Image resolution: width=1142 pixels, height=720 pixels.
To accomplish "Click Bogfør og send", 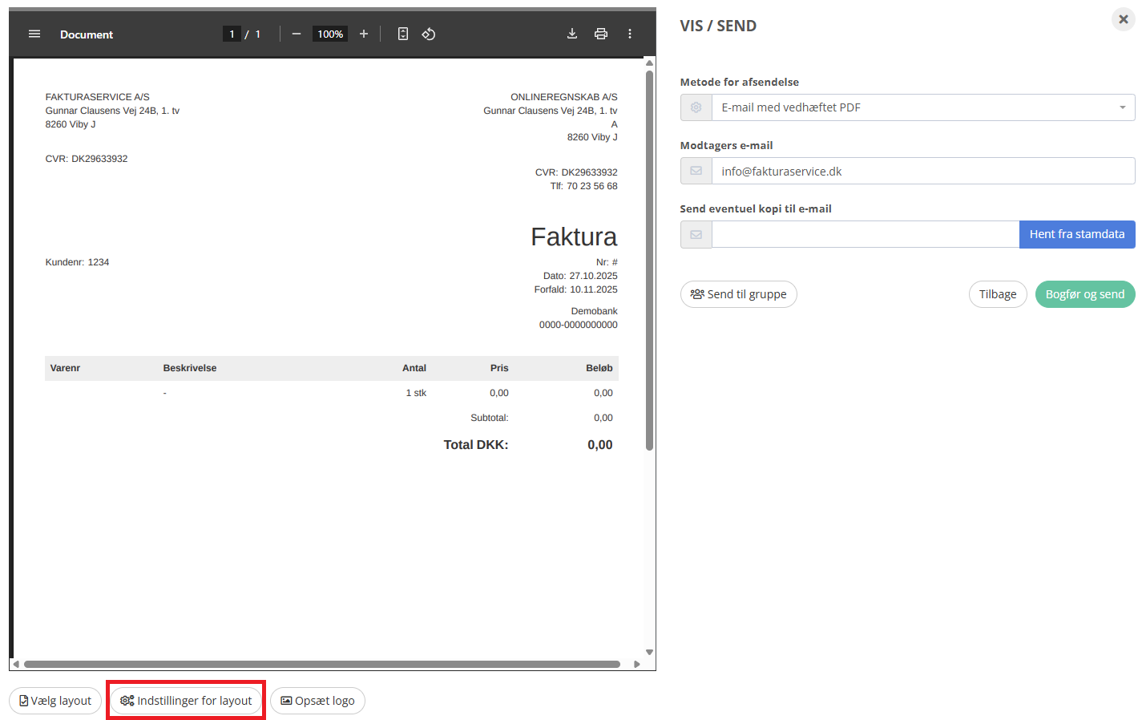I will (1085, 294).
